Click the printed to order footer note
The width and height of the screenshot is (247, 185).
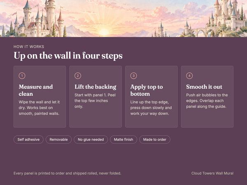[67, 173]
